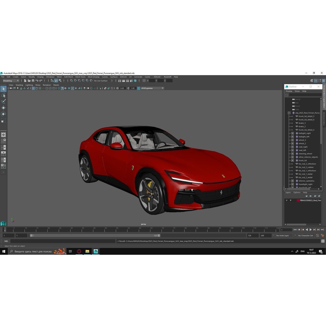Click the Outliner search field
Viewport: 326px width, 326px height.
tap(305, 95)
